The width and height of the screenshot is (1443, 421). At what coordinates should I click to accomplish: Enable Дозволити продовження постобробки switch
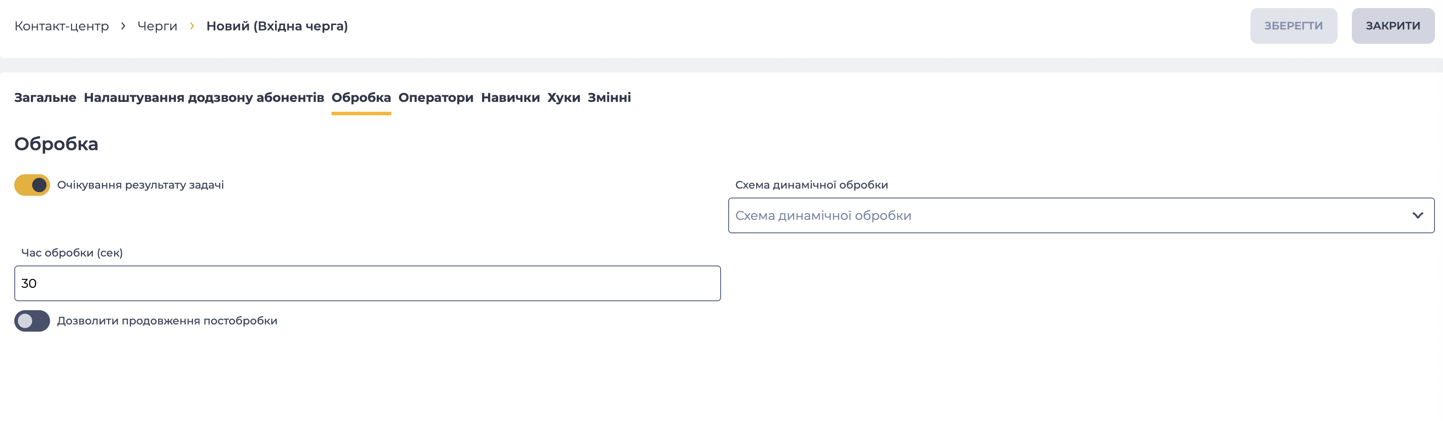[x=32, y=320]
